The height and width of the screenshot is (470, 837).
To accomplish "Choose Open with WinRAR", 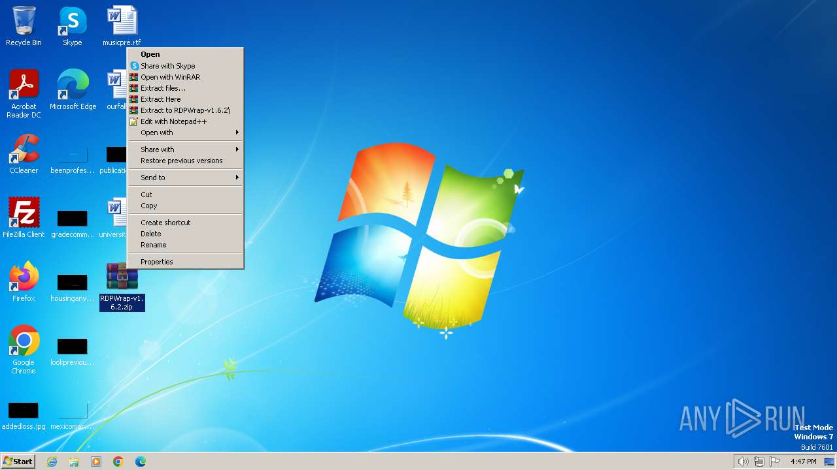I will click(185, 77).
